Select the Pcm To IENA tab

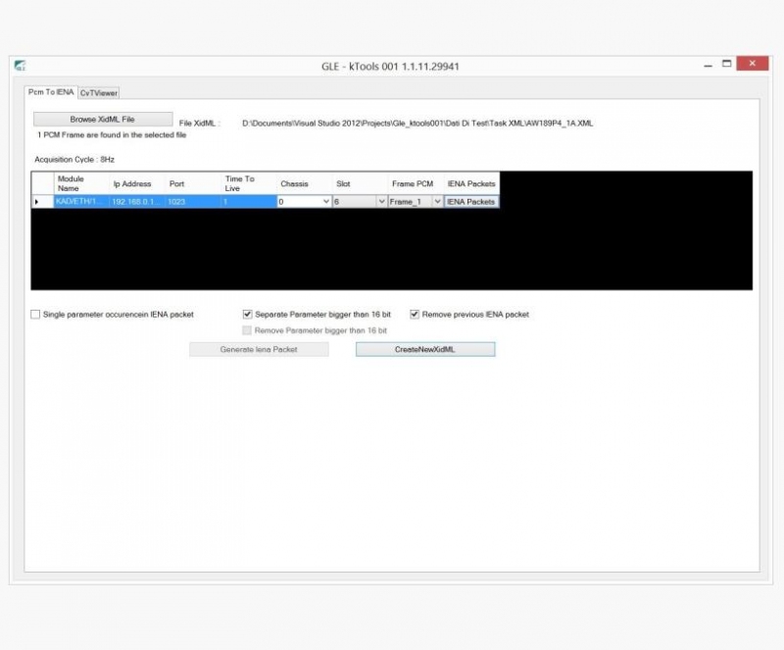tap(51, 92)
